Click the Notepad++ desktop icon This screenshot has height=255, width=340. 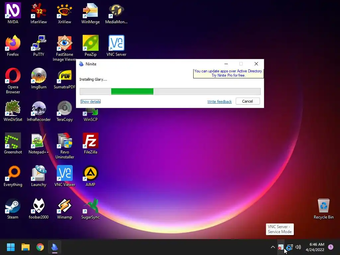tap(39, 143)
